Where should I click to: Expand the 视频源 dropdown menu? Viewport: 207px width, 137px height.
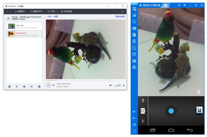20,12
